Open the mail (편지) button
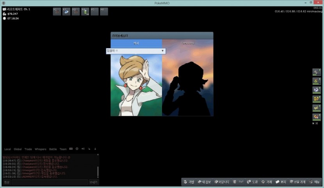 tap(281, 182)
